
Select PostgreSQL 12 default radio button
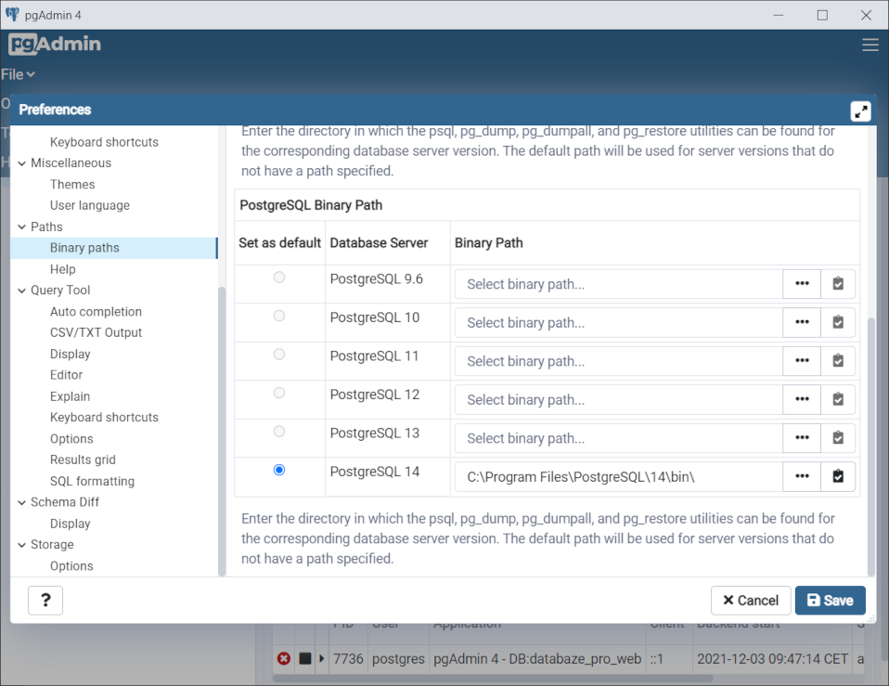tap(279, 394)
